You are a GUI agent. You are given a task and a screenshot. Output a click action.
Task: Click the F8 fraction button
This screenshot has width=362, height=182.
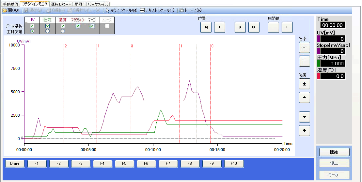click(x=190, y=163)
